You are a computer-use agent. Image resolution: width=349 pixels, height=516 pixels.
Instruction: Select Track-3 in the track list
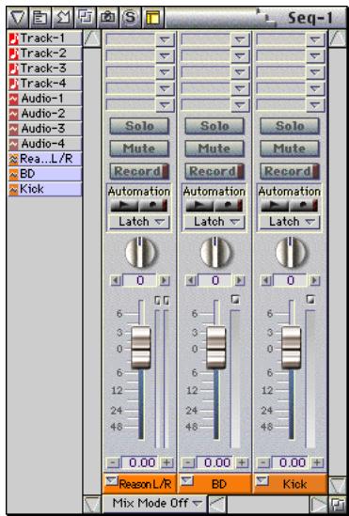coord(45,69)
